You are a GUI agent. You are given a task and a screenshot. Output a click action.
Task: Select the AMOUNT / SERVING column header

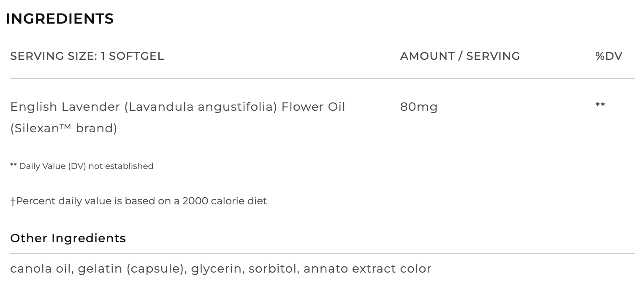(460, 56)
